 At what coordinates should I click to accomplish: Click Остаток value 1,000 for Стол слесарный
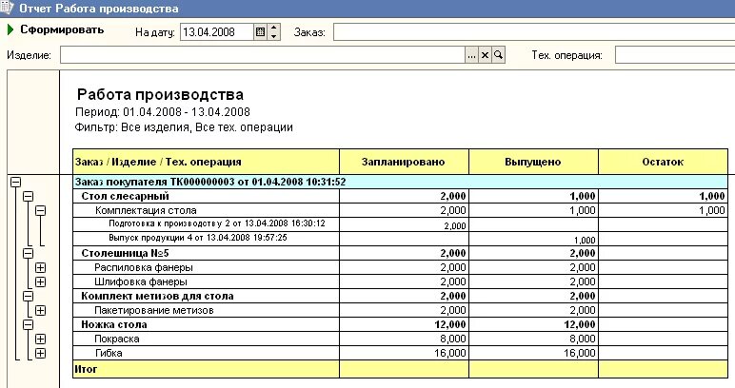coord(712,196)
